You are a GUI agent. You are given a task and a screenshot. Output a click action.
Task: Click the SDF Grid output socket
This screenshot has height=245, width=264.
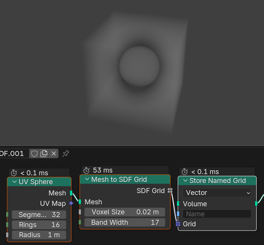170,190
